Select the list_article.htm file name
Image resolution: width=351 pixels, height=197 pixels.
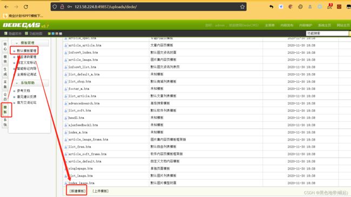click(83, 96)
